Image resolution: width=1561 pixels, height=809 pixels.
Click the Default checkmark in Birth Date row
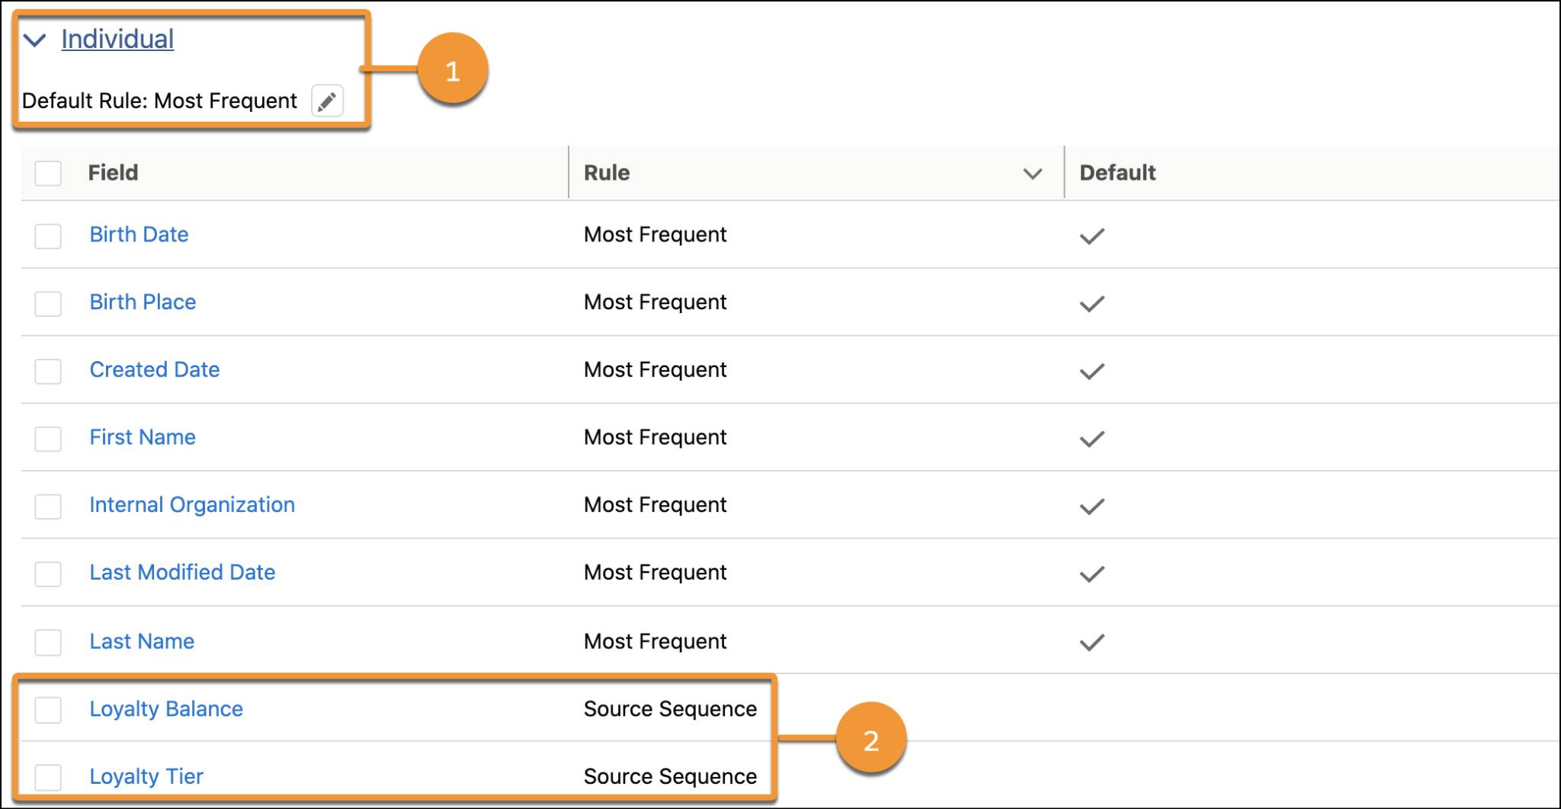1091,236
